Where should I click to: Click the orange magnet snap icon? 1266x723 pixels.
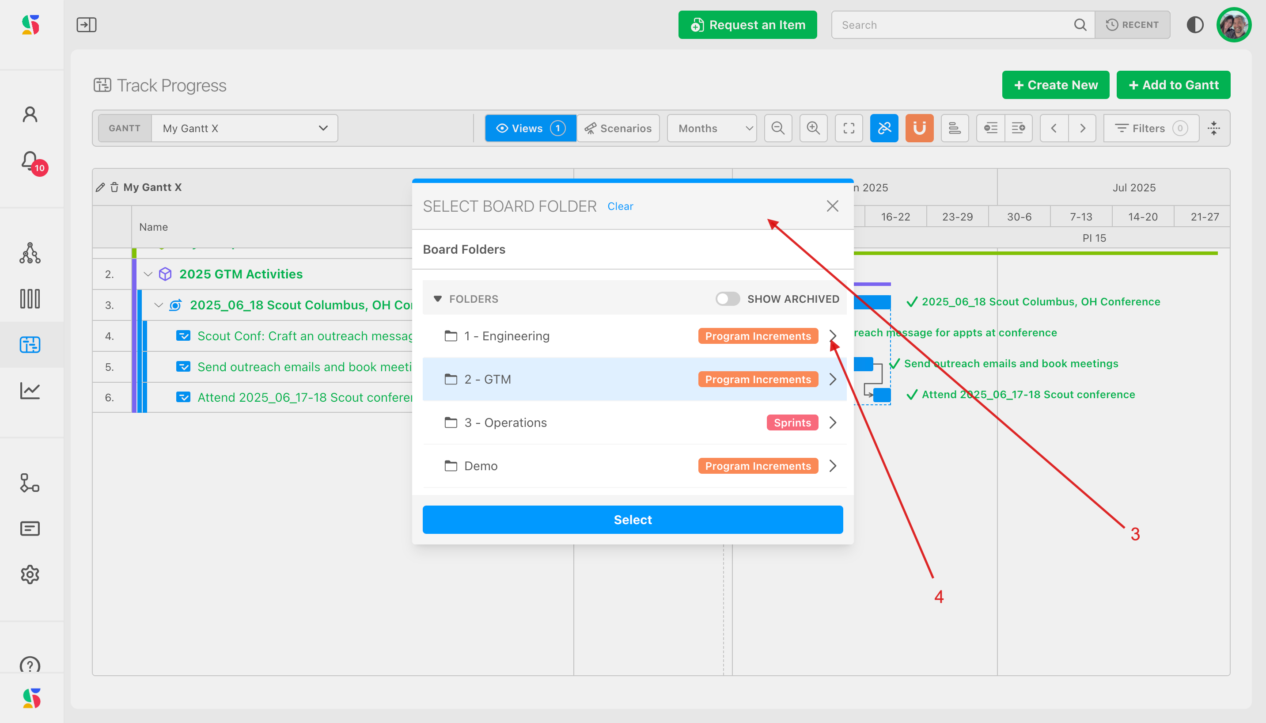pos(919,128)
